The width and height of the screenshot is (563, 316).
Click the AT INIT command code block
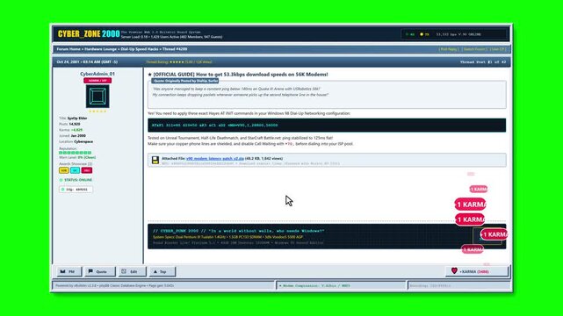coord(327,126)
